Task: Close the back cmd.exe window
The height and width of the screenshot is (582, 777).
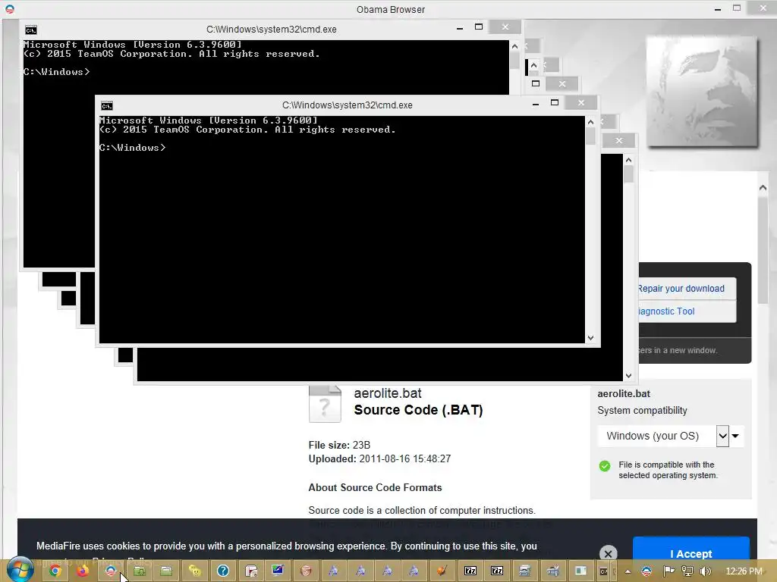Action: 505,27
